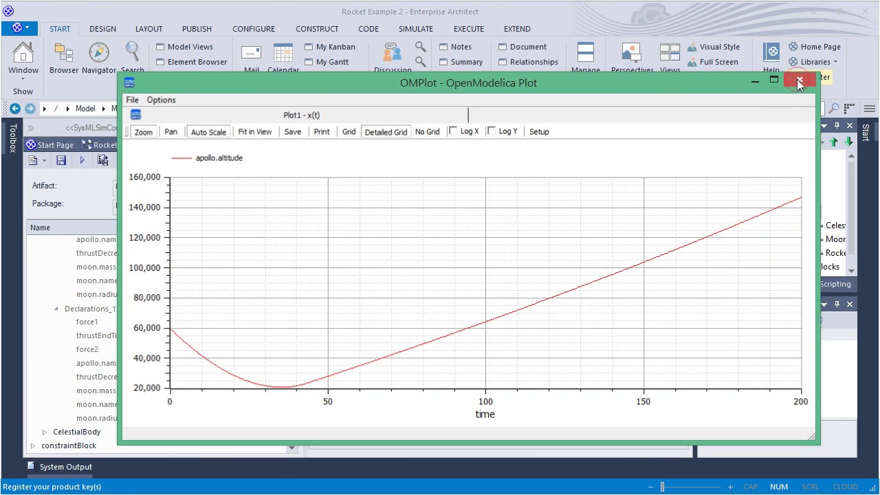Select the Detailed Grid option
Screen dimensions: 880x495
click(386, 132)
